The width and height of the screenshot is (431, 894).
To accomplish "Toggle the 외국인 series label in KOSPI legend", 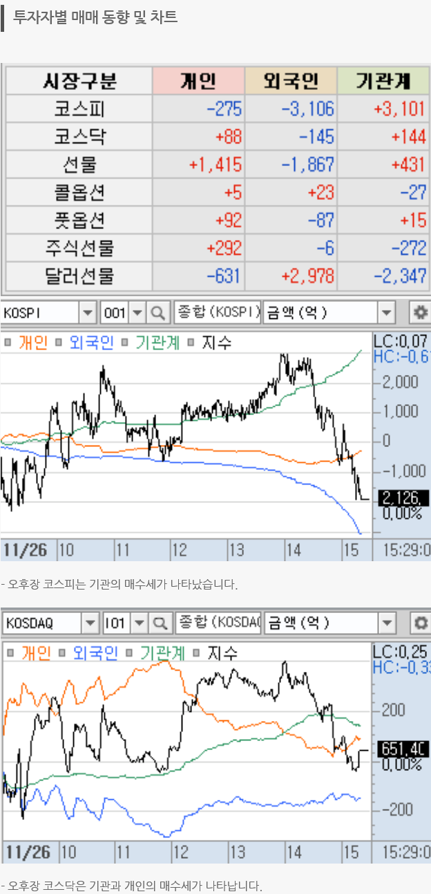I will [91, 342].
